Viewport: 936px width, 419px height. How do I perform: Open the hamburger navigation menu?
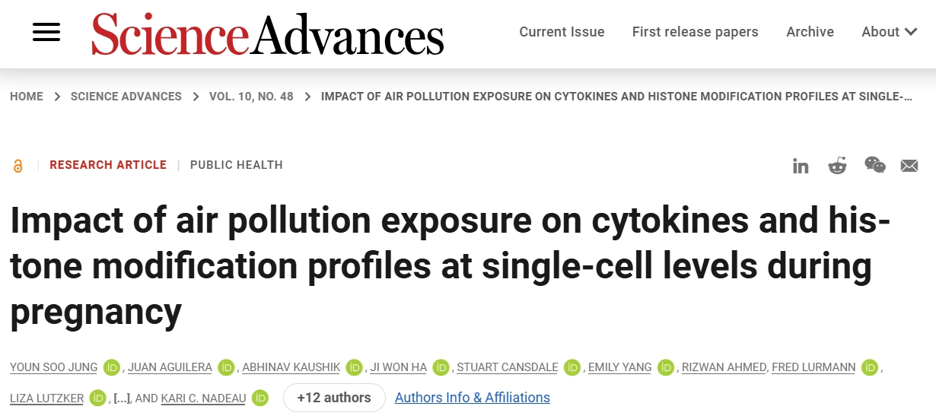pyautogui.click(x=46, y=32)
